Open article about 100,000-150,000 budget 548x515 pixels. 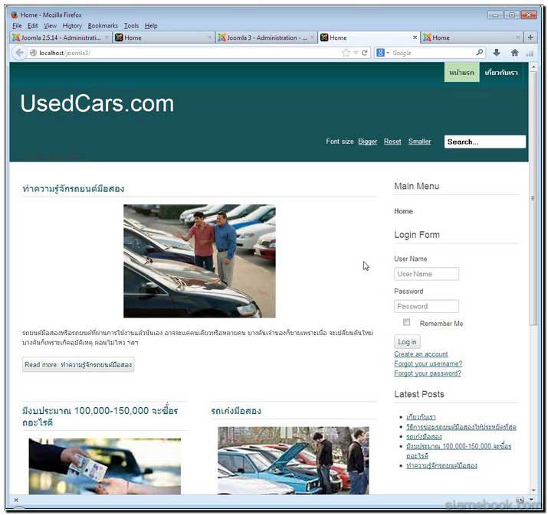tap(100, 416)
